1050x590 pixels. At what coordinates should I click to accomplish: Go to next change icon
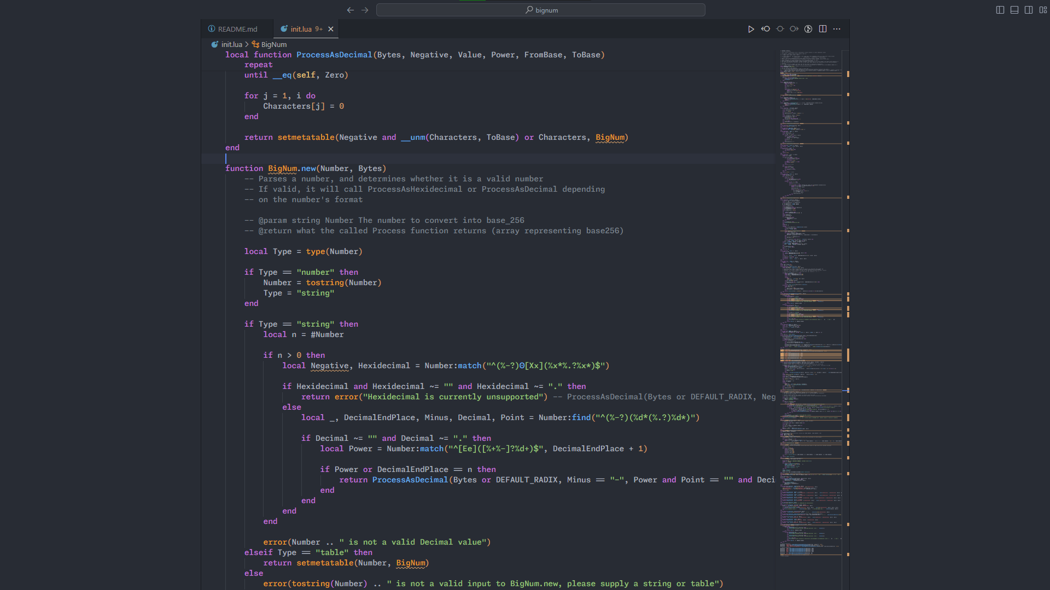coord(794,29)
